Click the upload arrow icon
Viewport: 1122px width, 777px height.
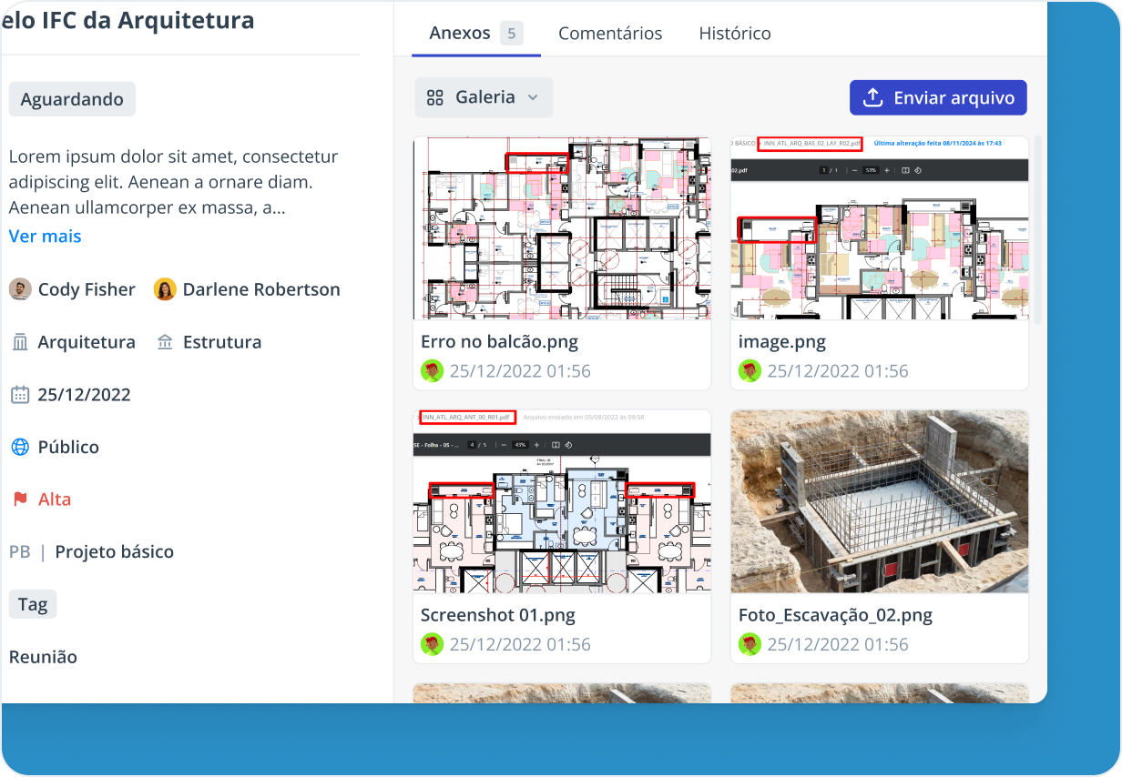coord(872,97)
